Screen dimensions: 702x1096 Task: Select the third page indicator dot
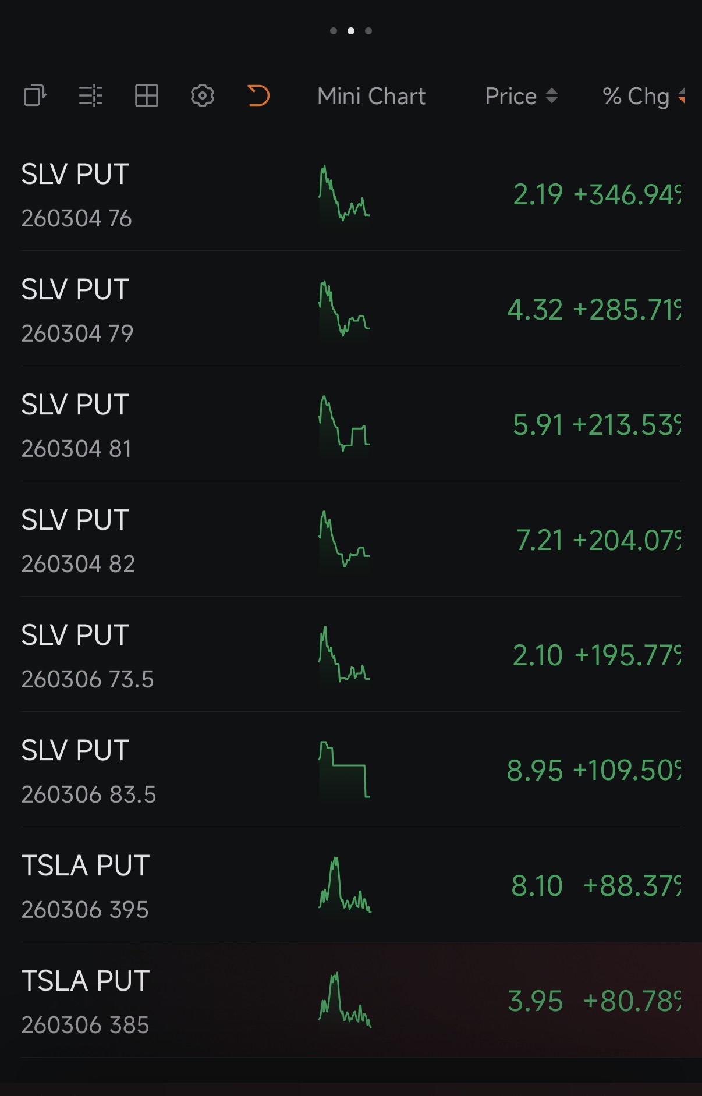point(368,31)
